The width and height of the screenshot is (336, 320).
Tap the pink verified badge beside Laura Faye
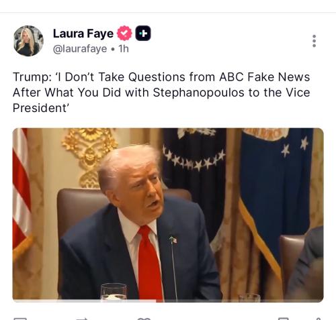pyautogui.click(x=124, y=33)
